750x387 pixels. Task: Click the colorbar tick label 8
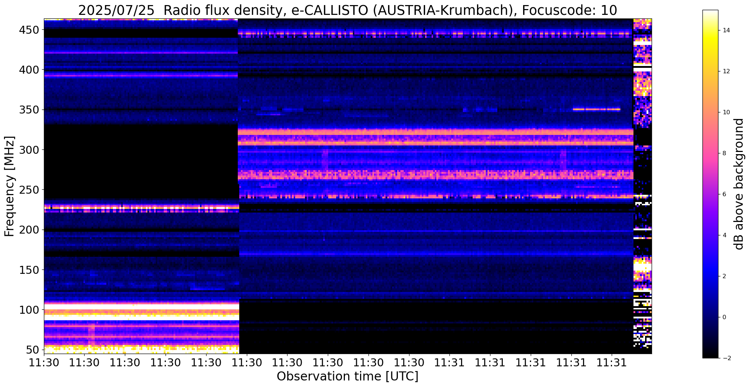[x=725, y=153]
